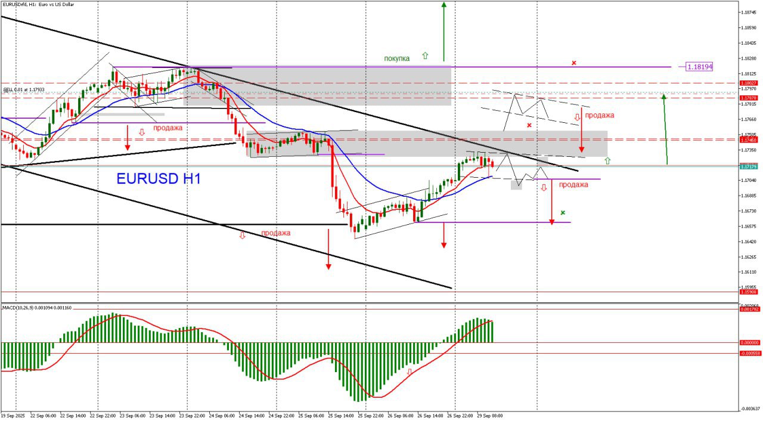Click the purple 1.18194 price label box
763x421 pixels.
699,67
